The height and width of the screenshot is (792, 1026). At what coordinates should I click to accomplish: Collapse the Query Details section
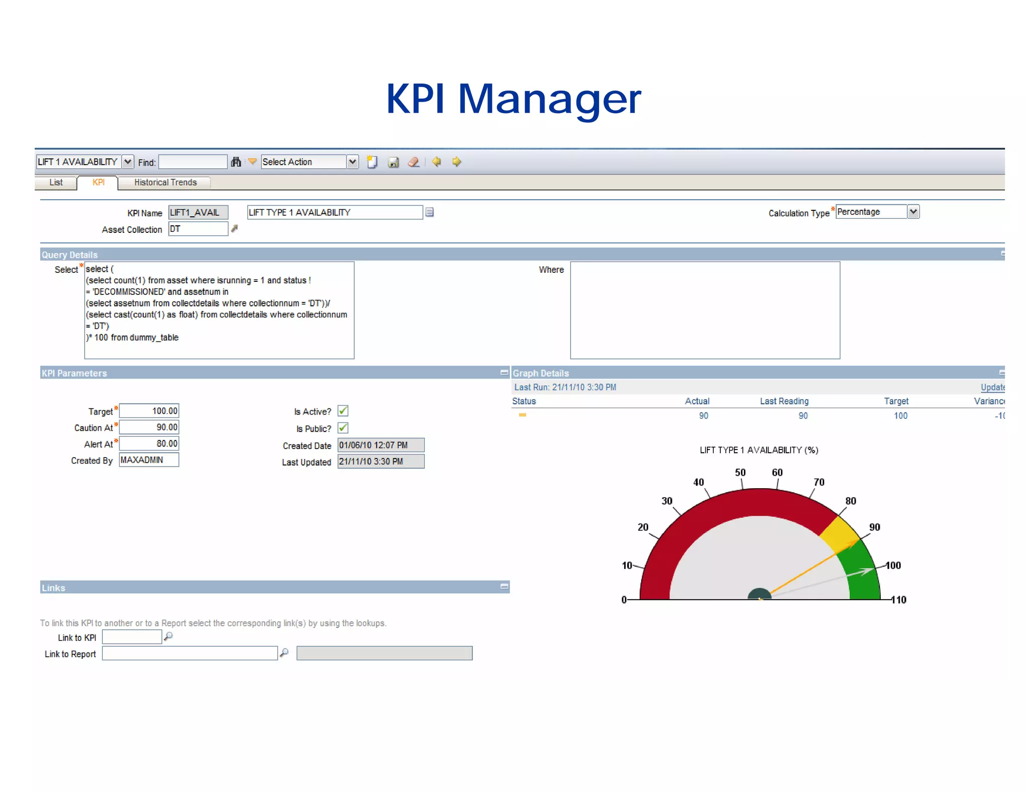click(1002, 254)
